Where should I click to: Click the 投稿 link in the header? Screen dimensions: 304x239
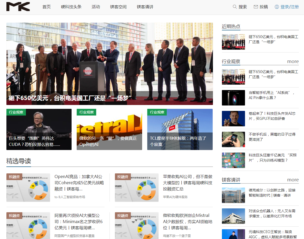tap(264, 7)
